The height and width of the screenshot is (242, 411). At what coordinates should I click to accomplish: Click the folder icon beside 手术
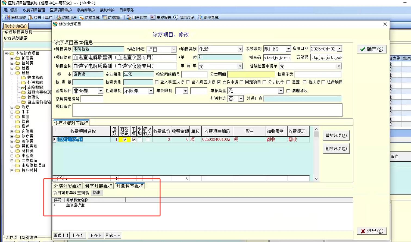(18, 112)
